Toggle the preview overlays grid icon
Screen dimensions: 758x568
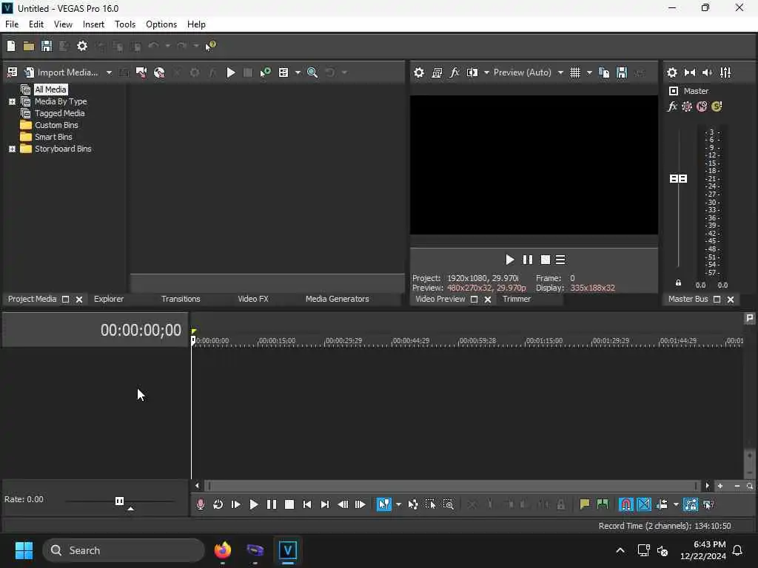tap(574, 72)
